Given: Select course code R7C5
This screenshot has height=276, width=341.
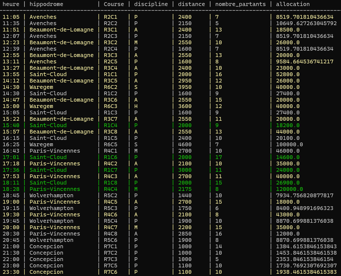Looking at the screenshot, I should pos(110,265).
